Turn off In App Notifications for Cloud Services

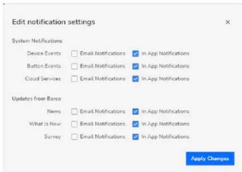136,79
